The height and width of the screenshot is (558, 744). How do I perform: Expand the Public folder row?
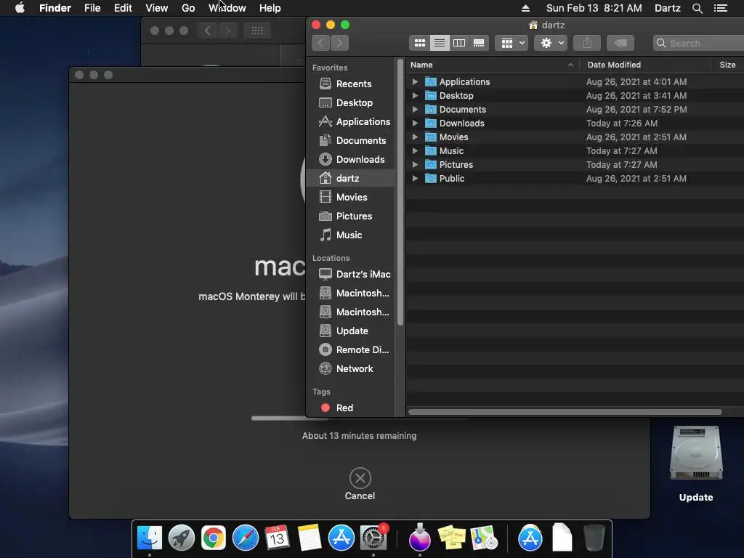[x=415, y=179]
